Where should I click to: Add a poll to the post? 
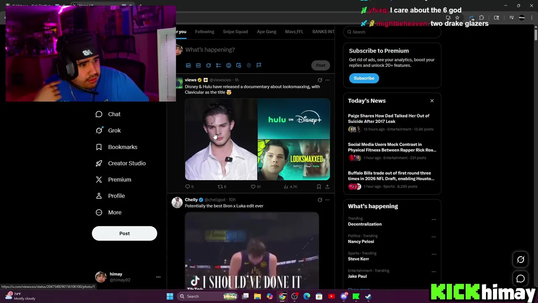(219, 66)
